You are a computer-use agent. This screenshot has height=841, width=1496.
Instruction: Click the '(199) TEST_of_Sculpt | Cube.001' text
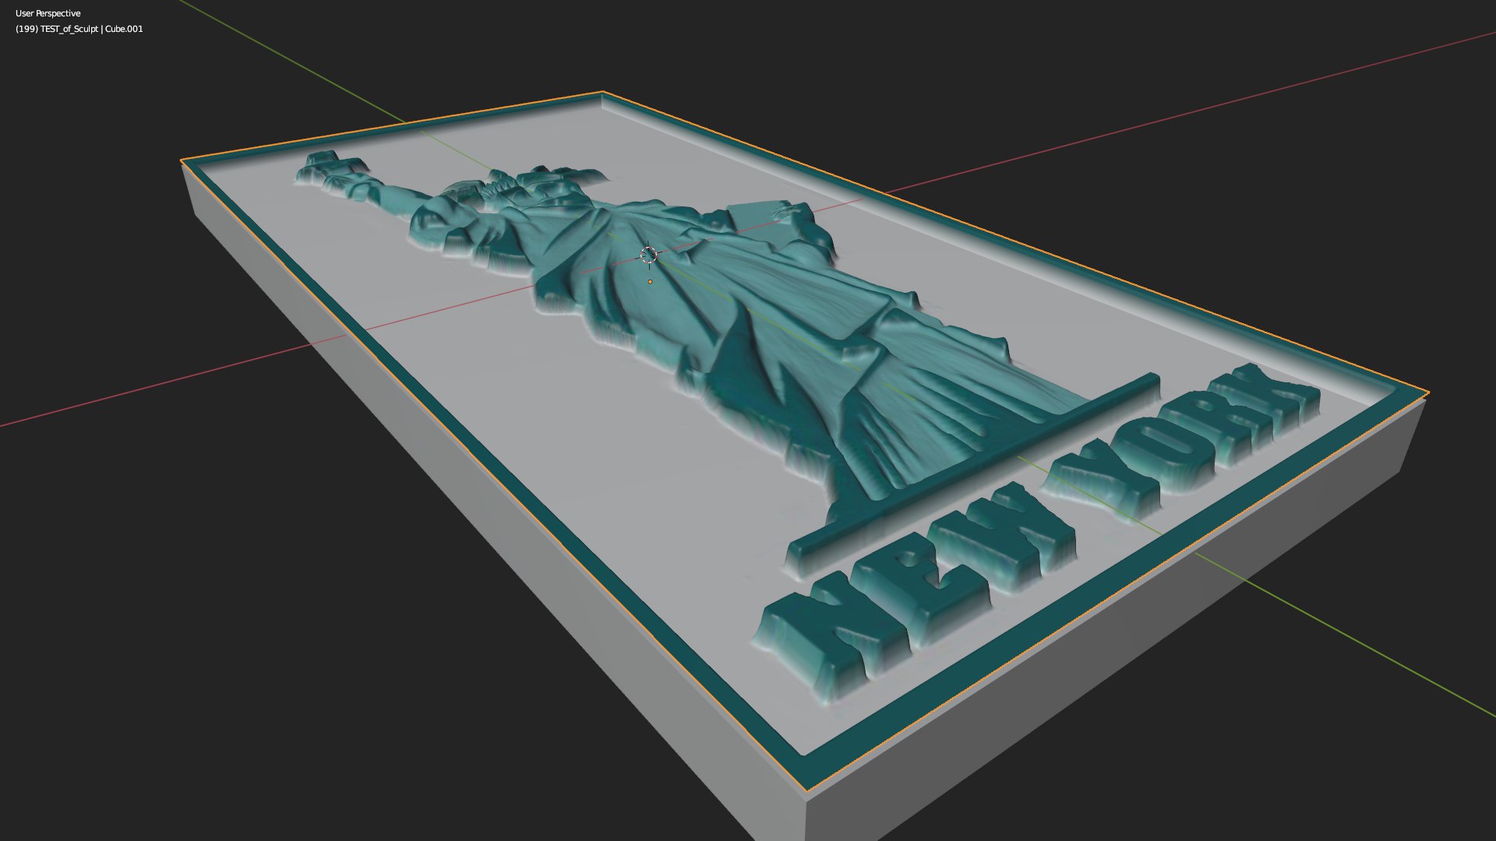point(79,29)
